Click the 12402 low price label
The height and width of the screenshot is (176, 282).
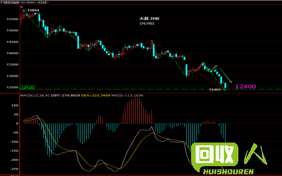(215, 89)
